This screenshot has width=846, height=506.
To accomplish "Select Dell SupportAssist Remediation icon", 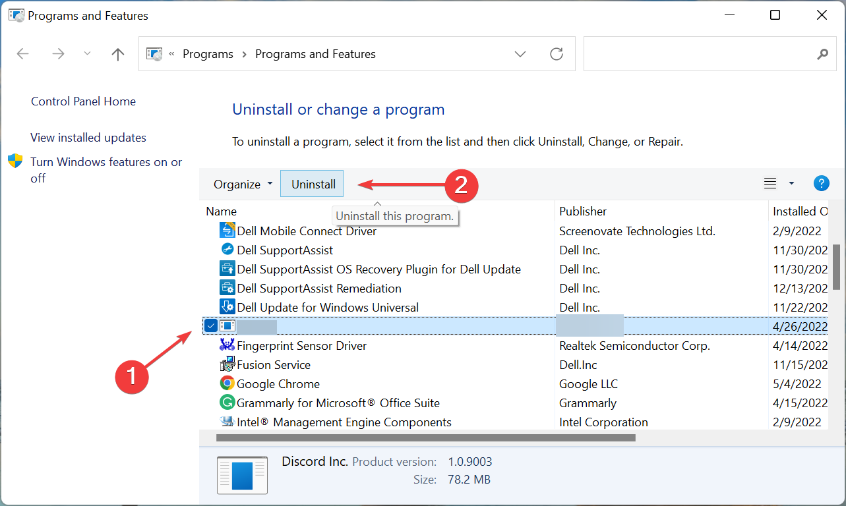I will 227,288.
